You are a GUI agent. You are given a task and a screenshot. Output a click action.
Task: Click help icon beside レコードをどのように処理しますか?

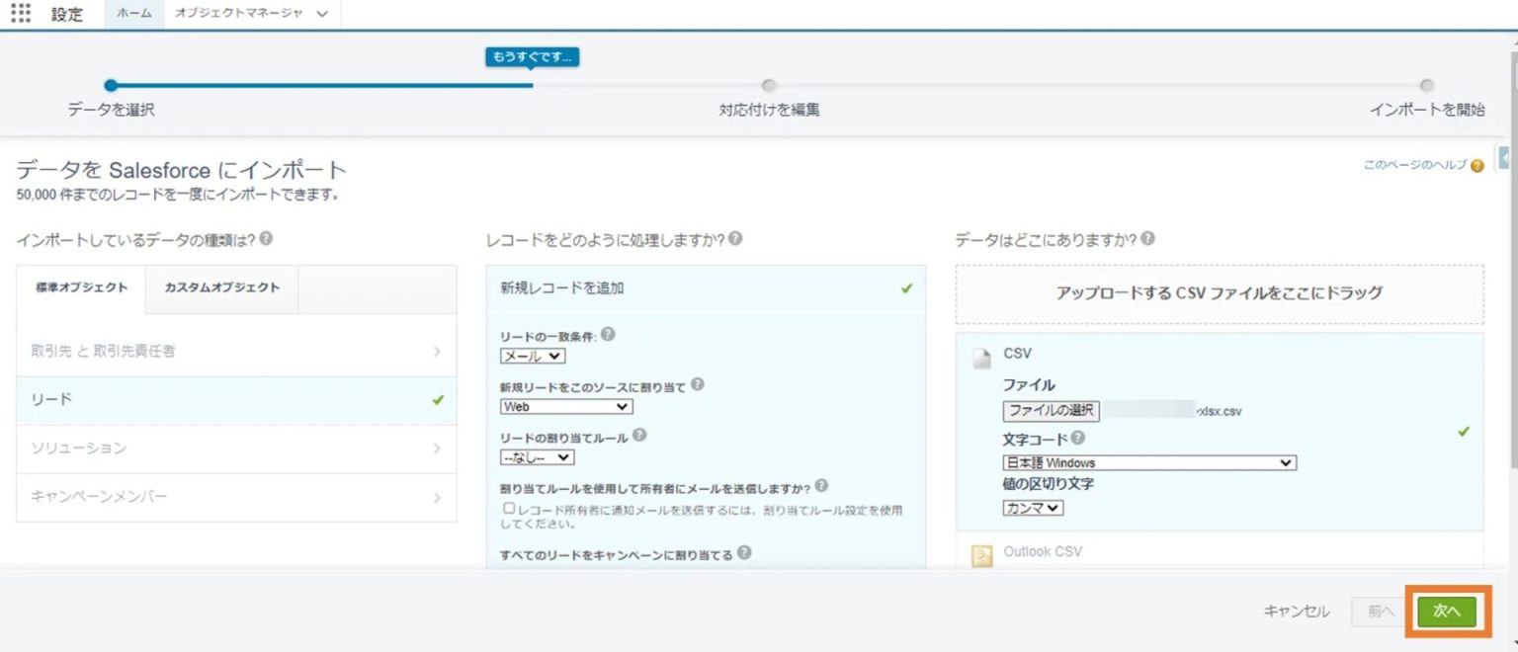pos(735,239)
